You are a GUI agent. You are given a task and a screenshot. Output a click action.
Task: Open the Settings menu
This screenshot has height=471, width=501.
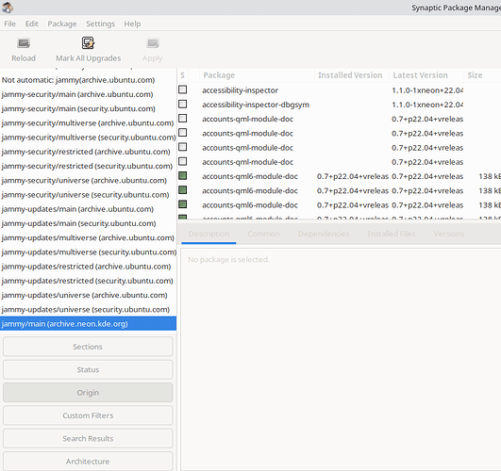click(x=100, y=24)
